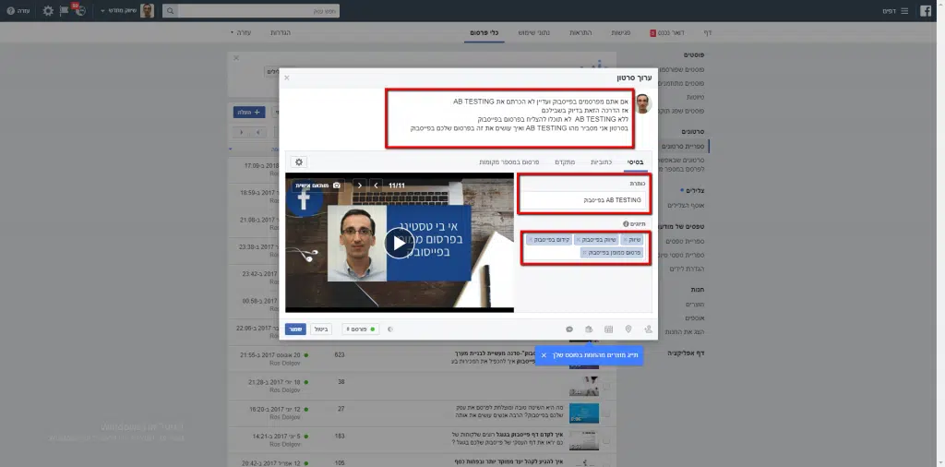This screenshot has height=467, width=945.
Task: Click the video description text area
Action: tap(509, 119)
